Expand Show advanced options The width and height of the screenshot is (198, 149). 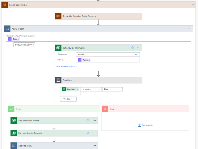[67, 66]
